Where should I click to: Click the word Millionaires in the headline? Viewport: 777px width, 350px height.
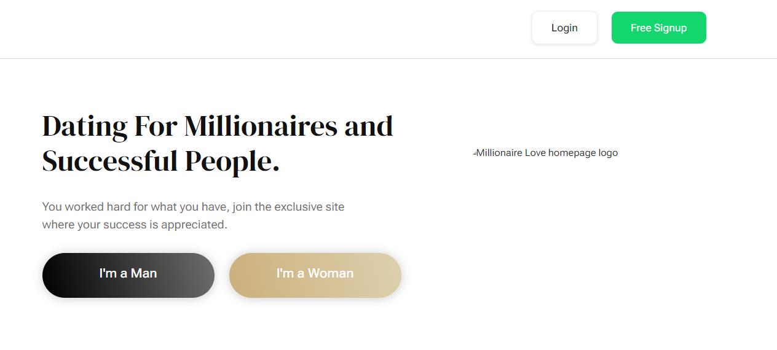261,126
